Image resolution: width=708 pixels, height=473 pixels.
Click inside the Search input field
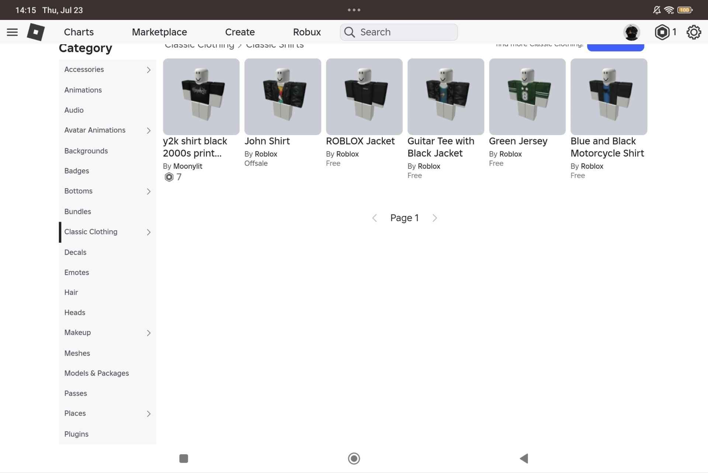pos(399,32)
